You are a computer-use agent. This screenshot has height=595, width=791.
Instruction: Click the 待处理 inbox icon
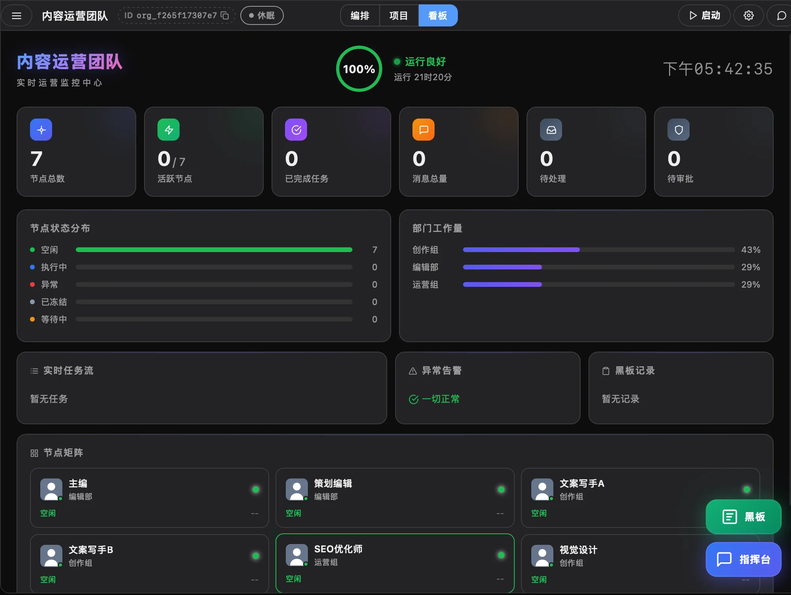pos(551,130)
